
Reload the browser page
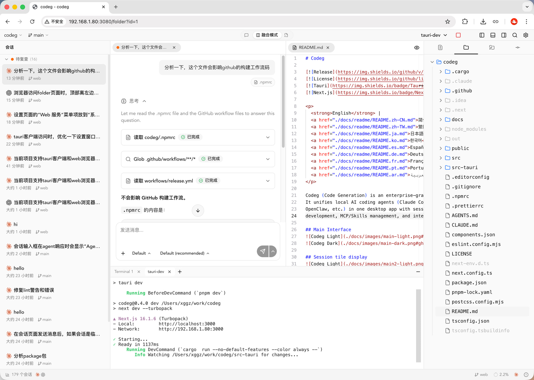coord(32,21)
